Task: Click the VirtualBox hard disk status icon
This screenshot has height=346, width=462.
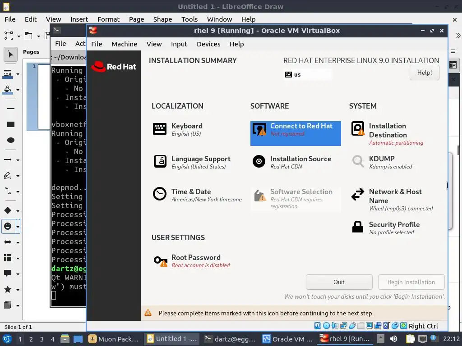Action: pyautogui.click(x=317, y=326)
